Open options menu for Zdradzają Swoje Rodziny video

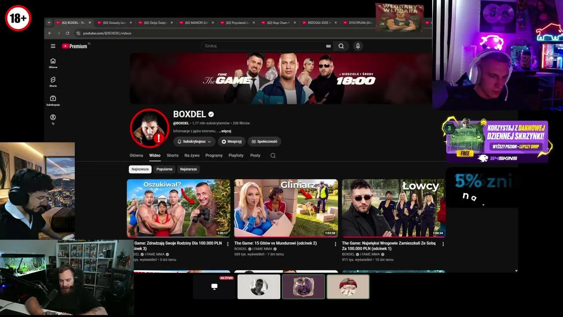(x=227, y=244)
